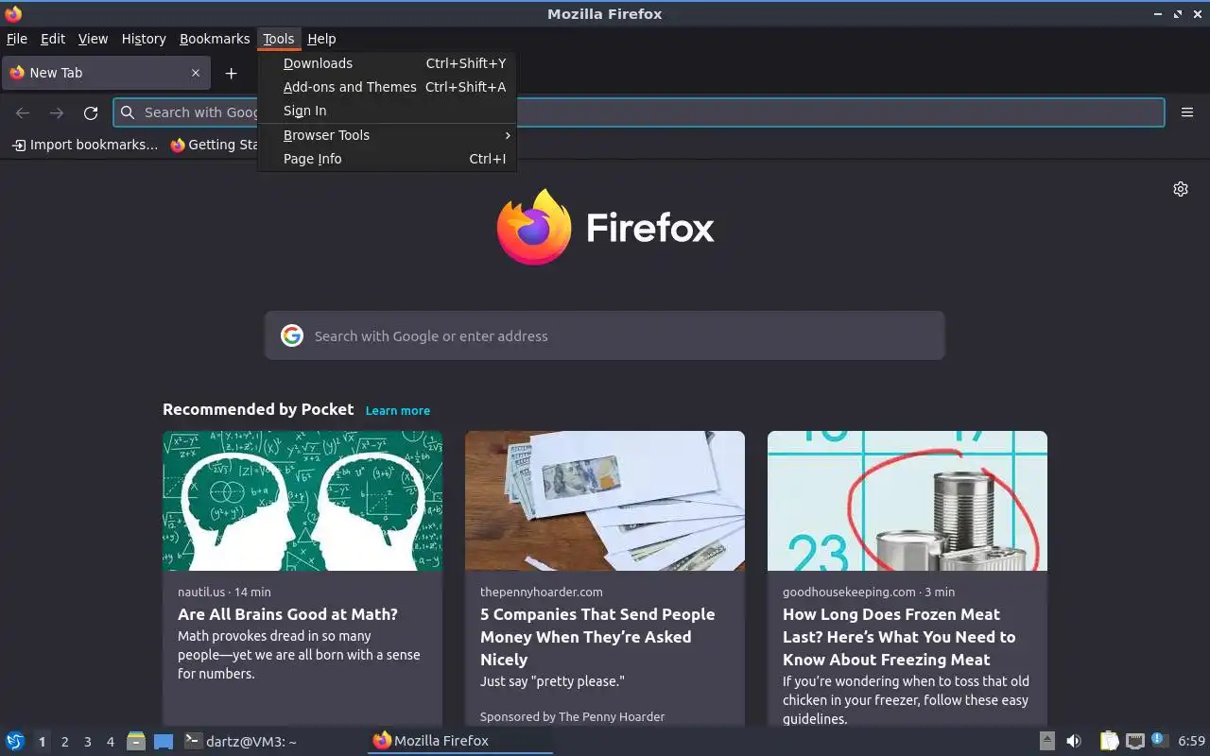Screen dimensions: 1210x756
Task: Click Import bookmarks toolbar item
Action: (85, 145)
